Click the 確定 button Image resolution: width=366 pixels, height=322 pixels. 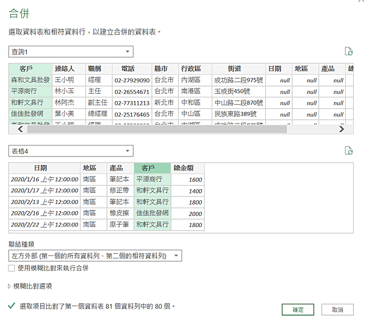298,310
